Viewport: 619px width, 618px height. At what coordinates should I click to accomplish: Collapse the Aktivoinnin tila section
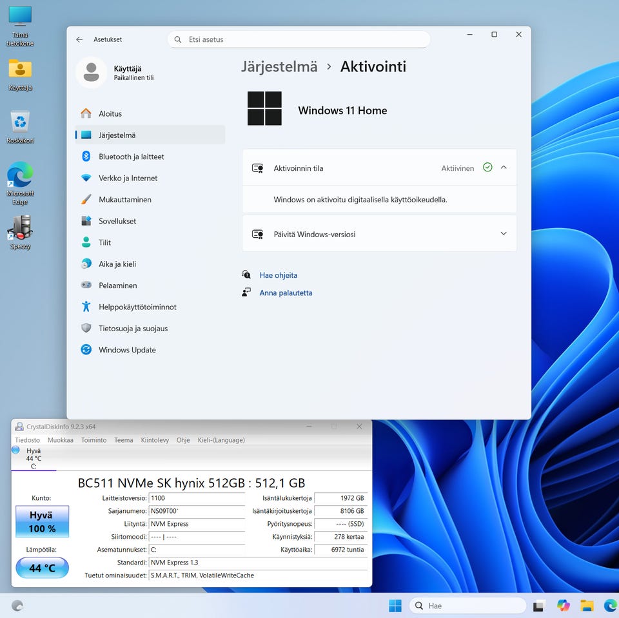[x=504, y=168]
